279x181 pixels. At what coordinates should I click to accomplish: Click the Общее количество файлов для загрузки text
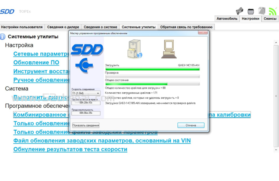[x=135, y=88]
